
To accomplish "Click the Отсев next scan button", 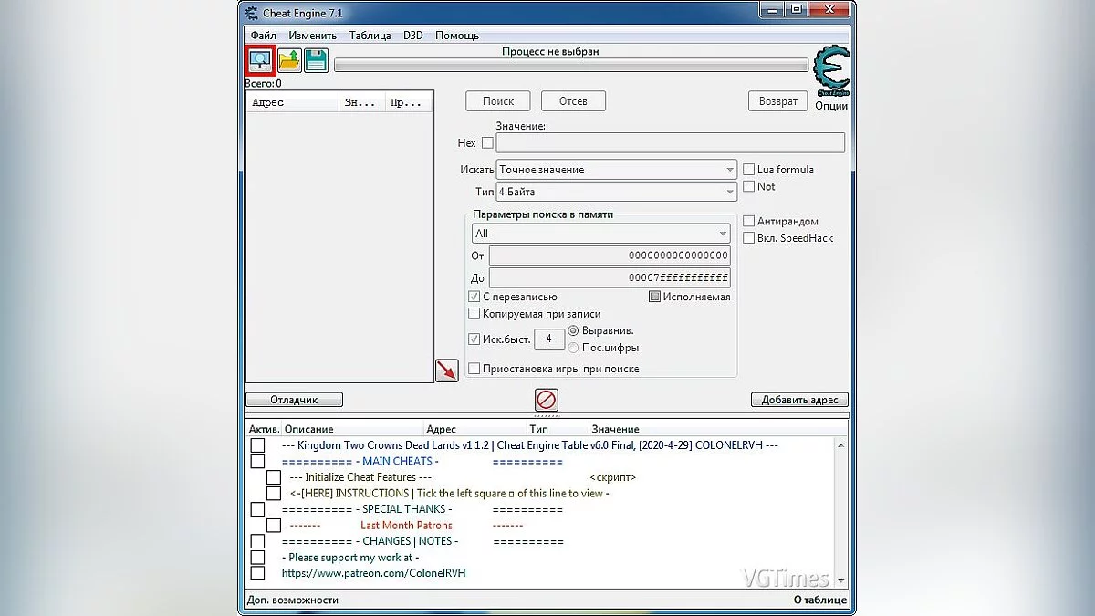I will pos(573,101).
